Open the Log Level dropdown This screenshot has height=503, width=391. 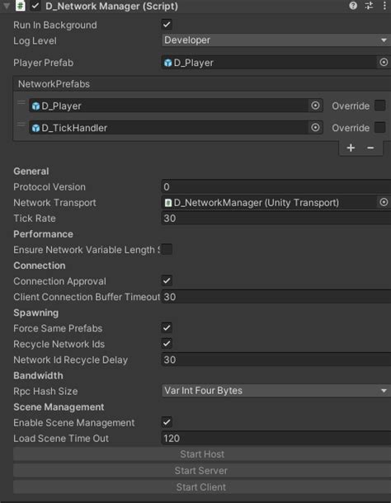pos(276,40)
